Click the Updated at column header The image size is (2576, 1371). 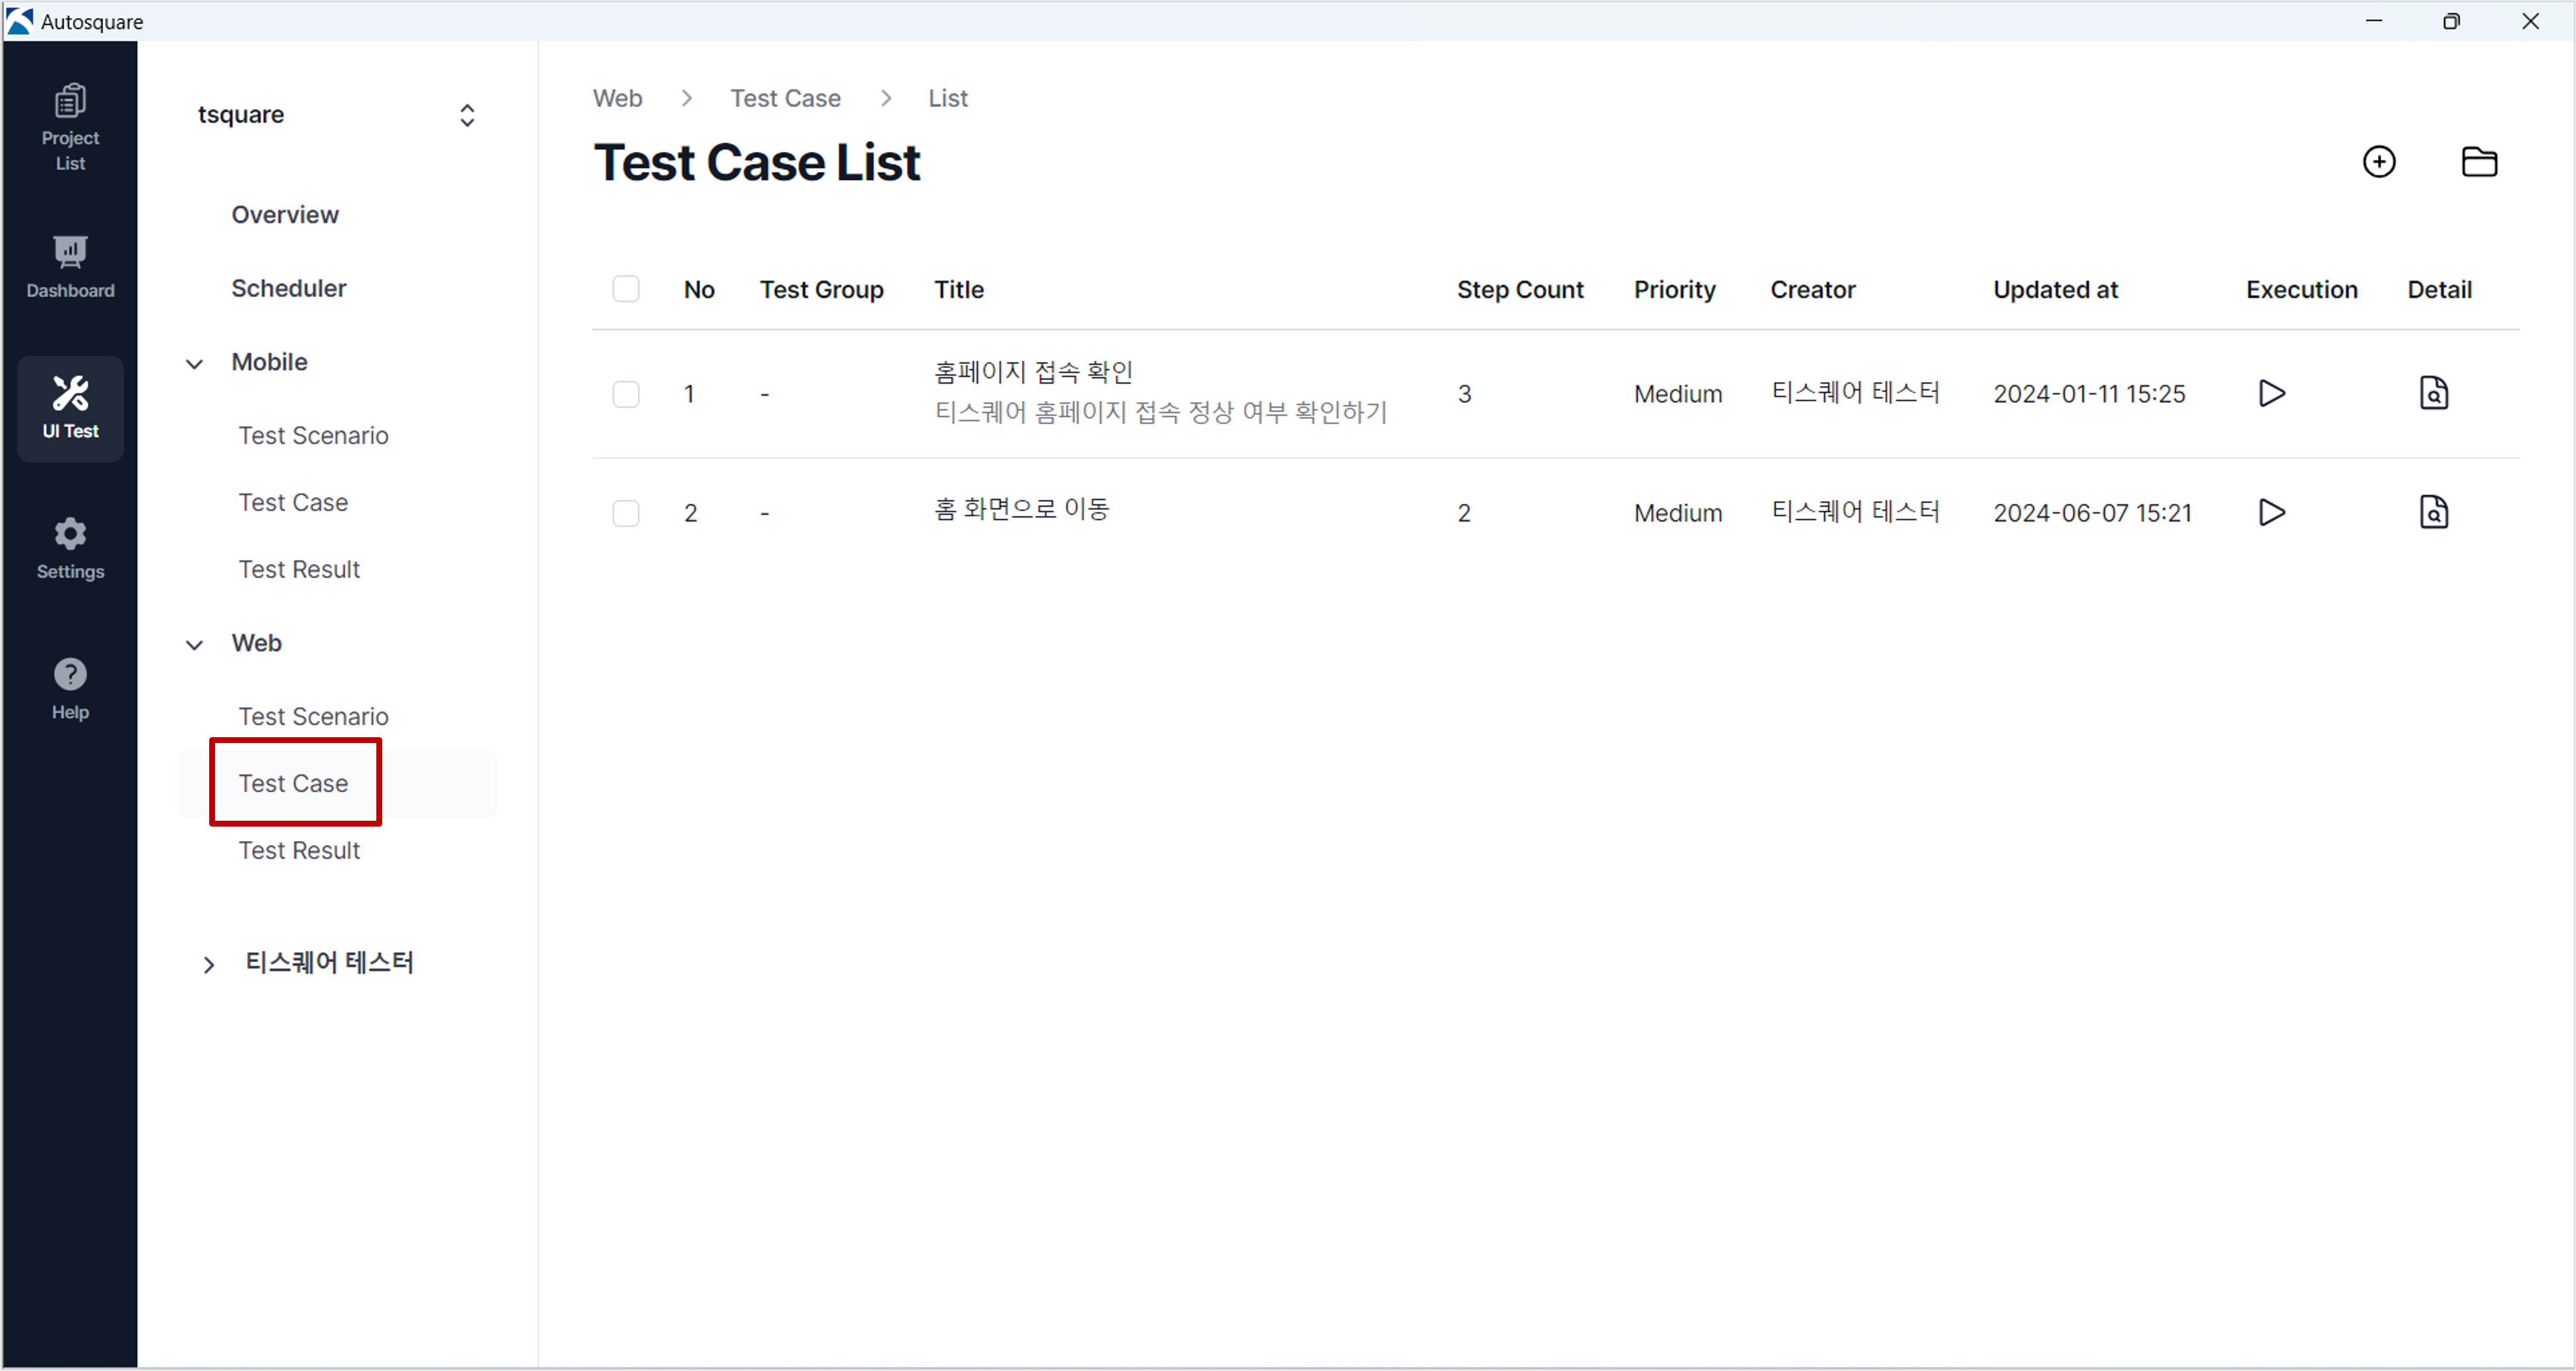coord(2055,290)
